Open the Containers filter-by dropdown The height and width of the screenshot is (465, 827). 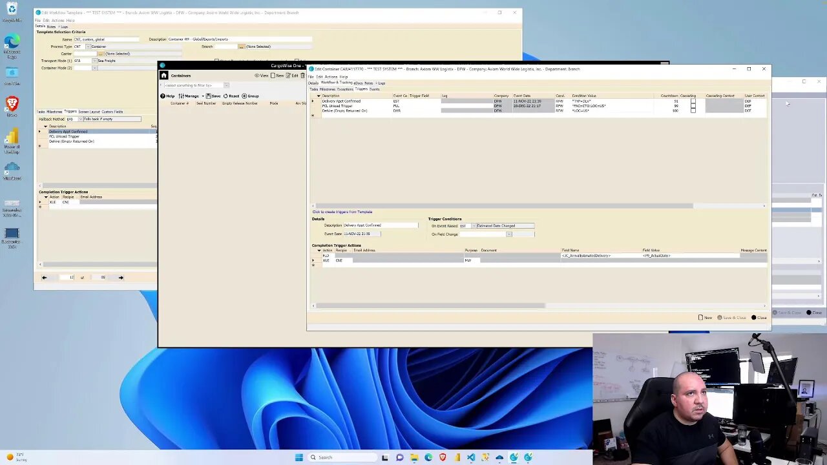[x=225, y=85]
